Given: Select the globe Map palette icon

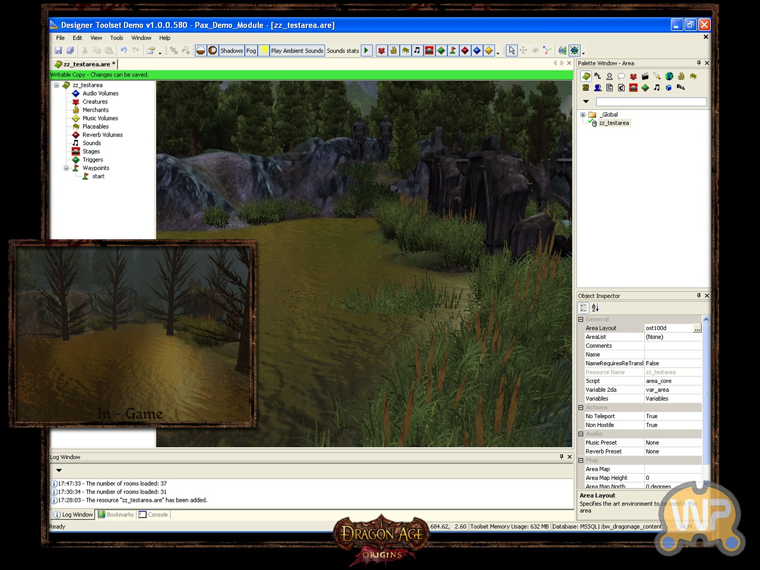Looking at the screenshot, I should [669, 76].
